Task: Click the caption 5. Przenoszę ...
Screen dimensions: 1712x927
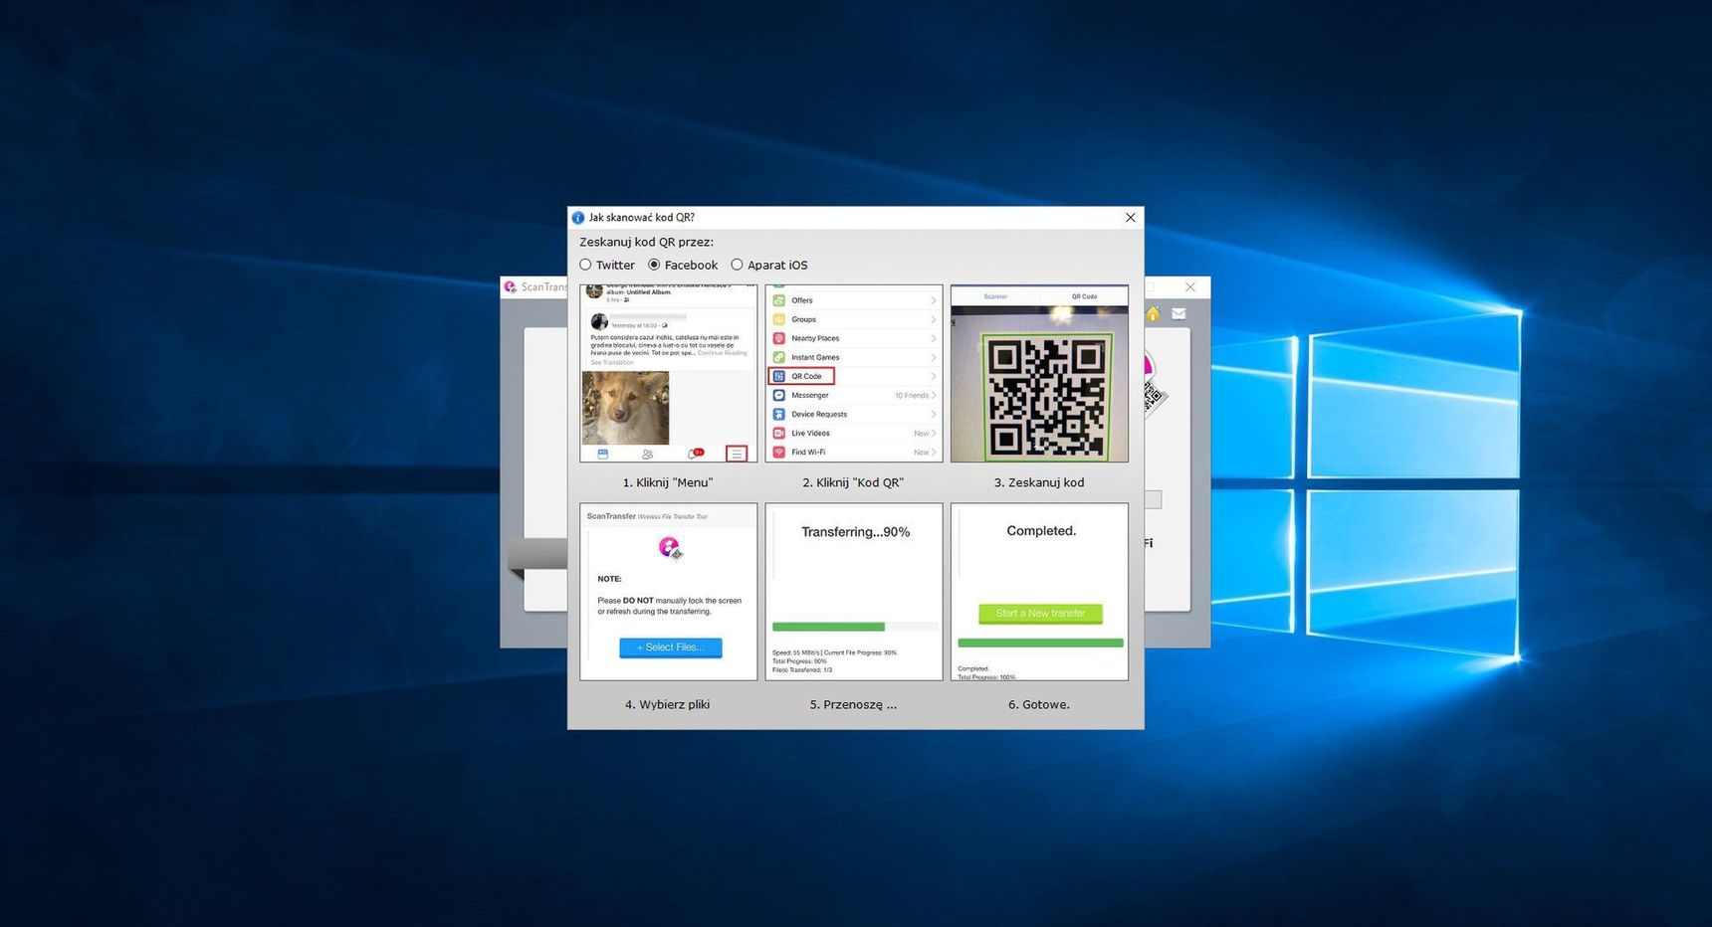Action: (853, 705)
